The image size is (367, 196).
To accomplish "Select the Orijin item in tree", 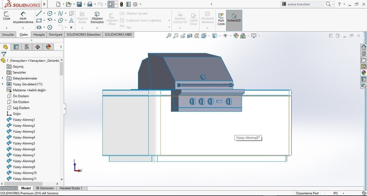I will point(17,114).
